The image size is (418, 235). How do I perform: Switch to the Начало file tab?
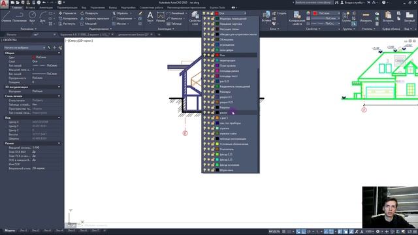coord(12,35)
